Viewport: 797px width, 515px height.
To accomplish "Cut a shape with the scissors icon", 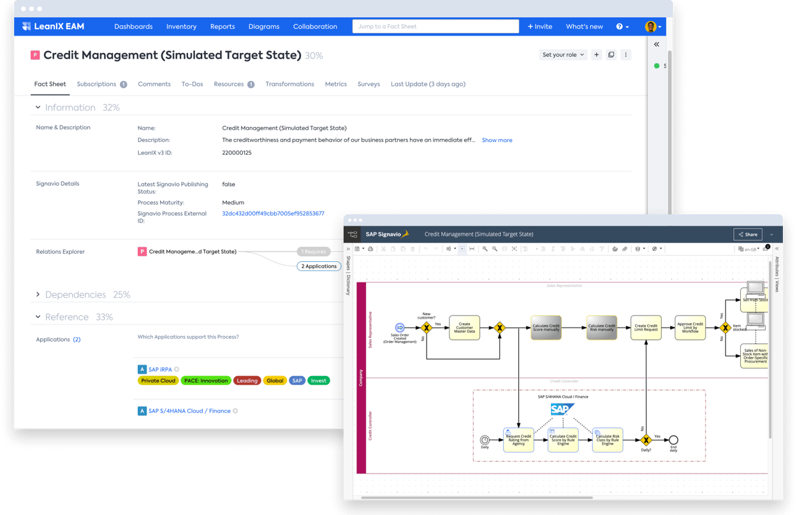I will point(384,249).
